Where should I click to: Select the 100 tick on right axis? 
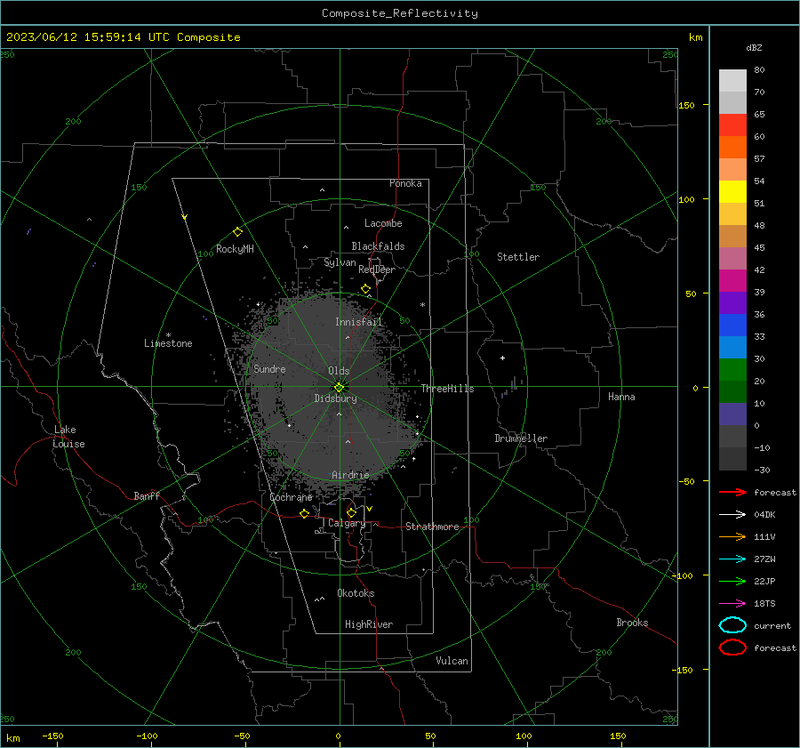tap(687, 199)
